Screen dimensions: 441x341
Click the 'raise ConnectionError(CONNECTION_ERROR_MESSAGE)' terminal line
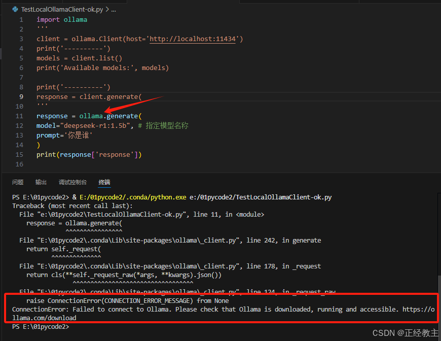128,301
